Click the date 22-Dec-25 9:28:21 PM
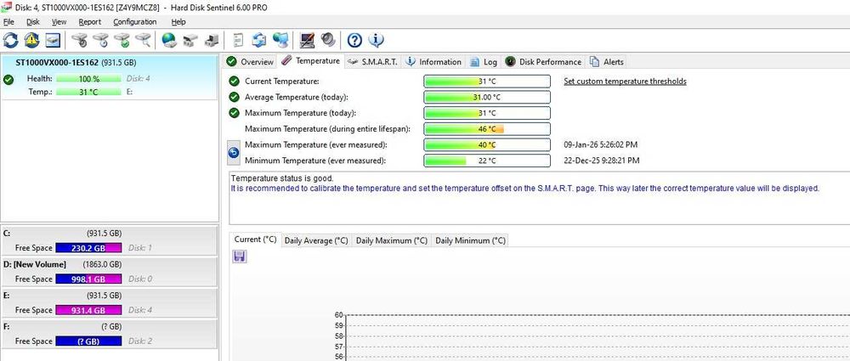 (602, 161)
